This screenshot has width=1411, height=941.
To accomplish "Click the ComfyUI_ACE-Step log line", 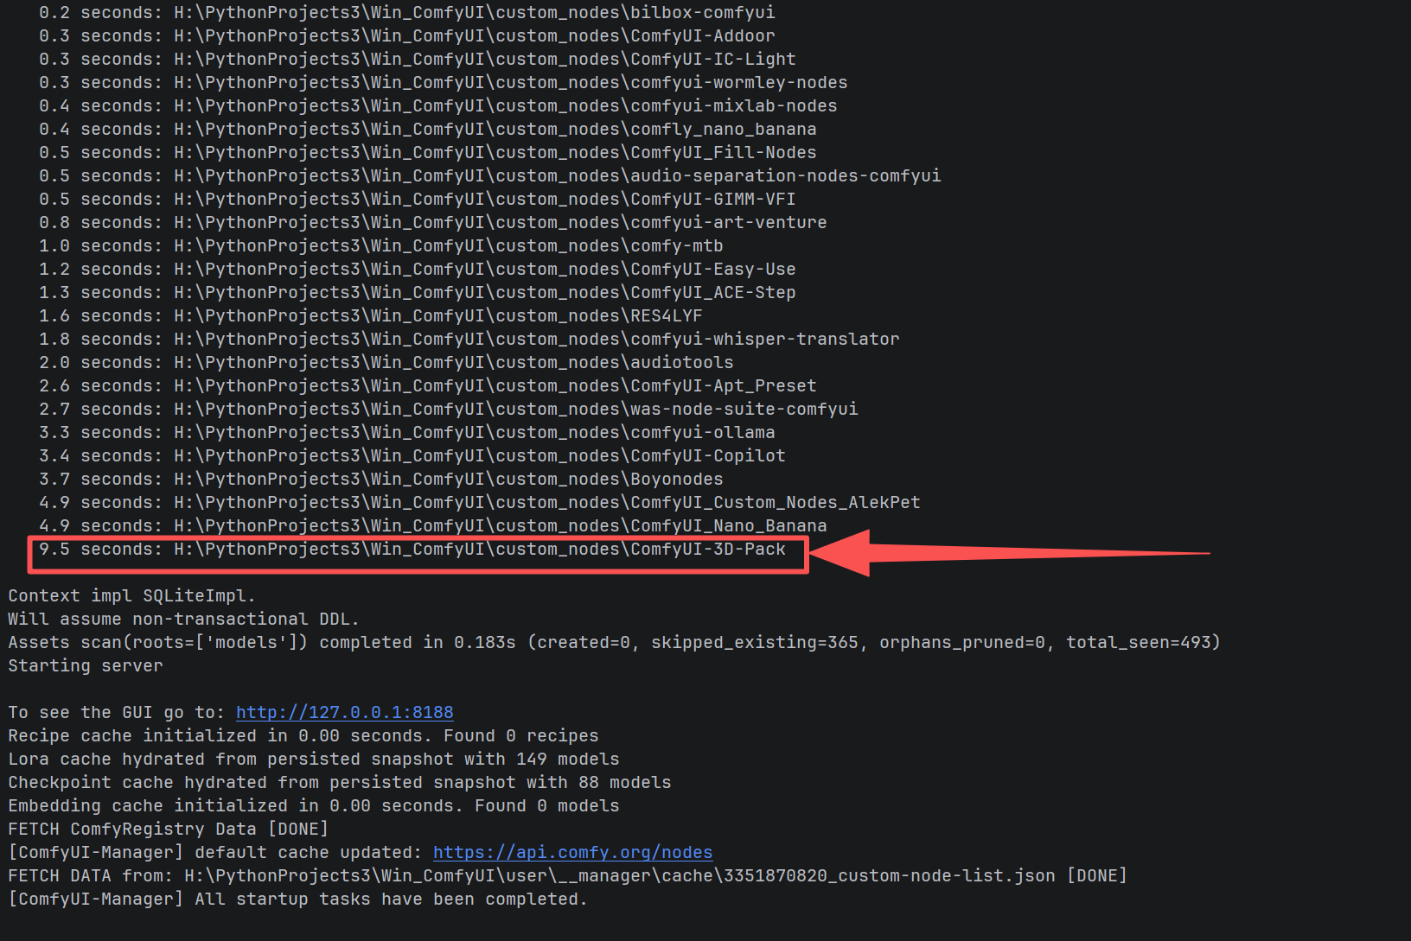I will click(418, 292).
